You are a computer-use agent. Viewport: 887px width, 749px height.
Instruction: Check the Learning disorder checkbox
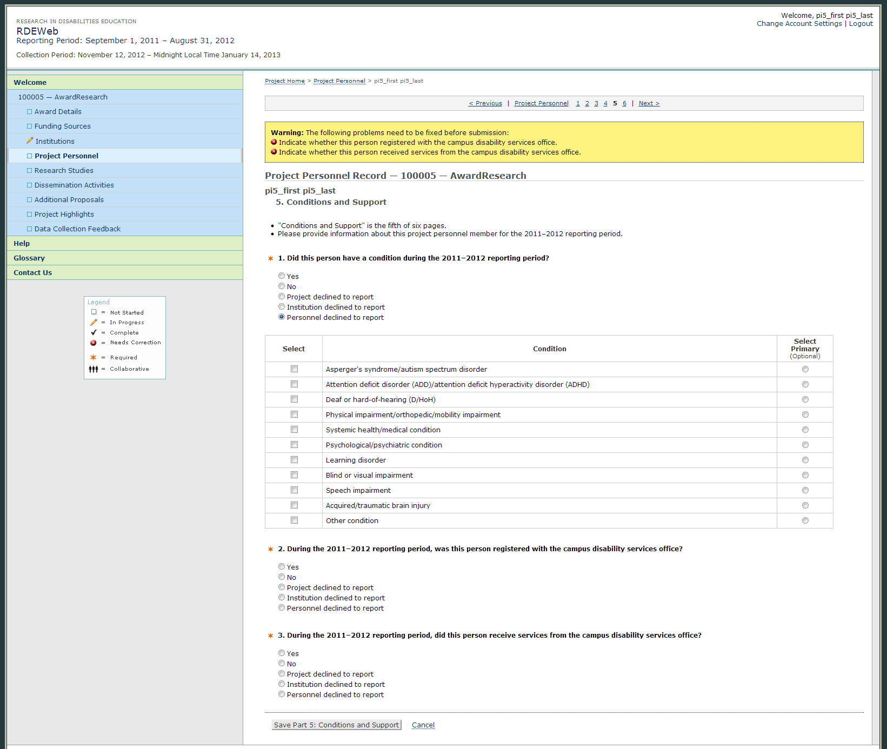(x=294, y=460)
